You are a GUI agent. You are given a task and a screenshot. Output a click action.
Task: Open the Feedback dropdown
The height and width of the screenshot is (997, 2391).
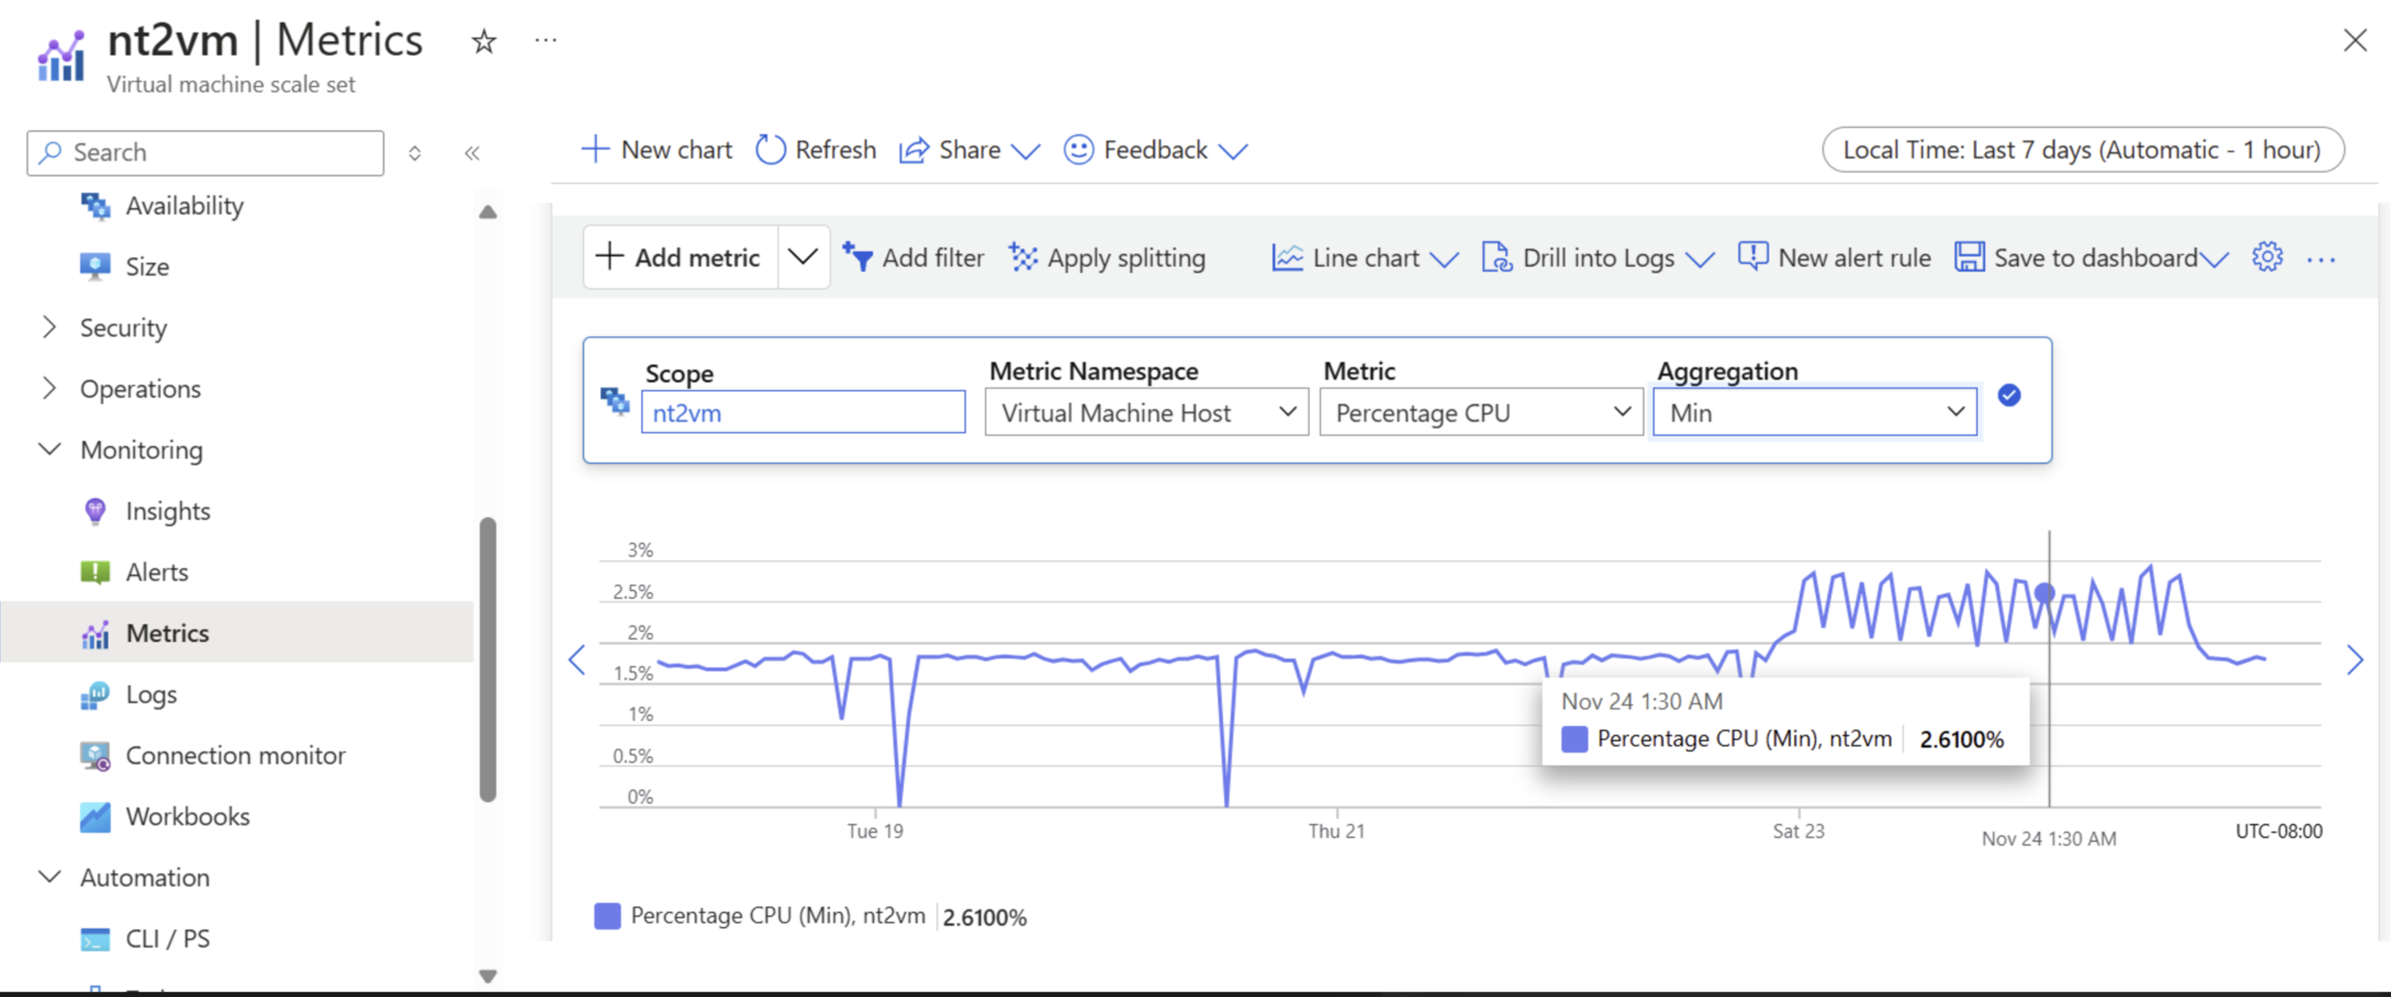(1156, 149)
